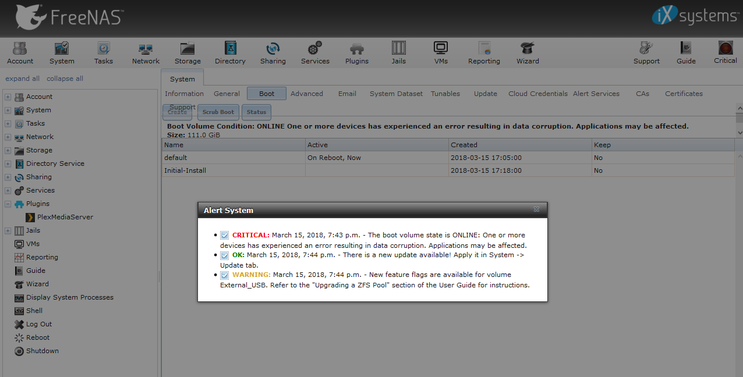Expand the Storage tree node
Viewport: 743px width, 377px height.
8,151
